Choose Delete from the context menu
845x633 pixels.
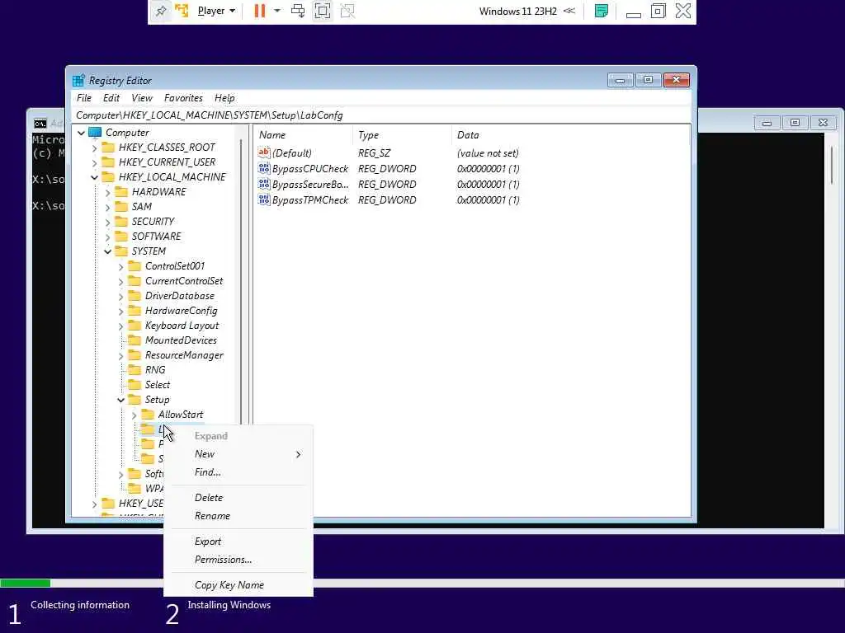[x=238, y=498]
